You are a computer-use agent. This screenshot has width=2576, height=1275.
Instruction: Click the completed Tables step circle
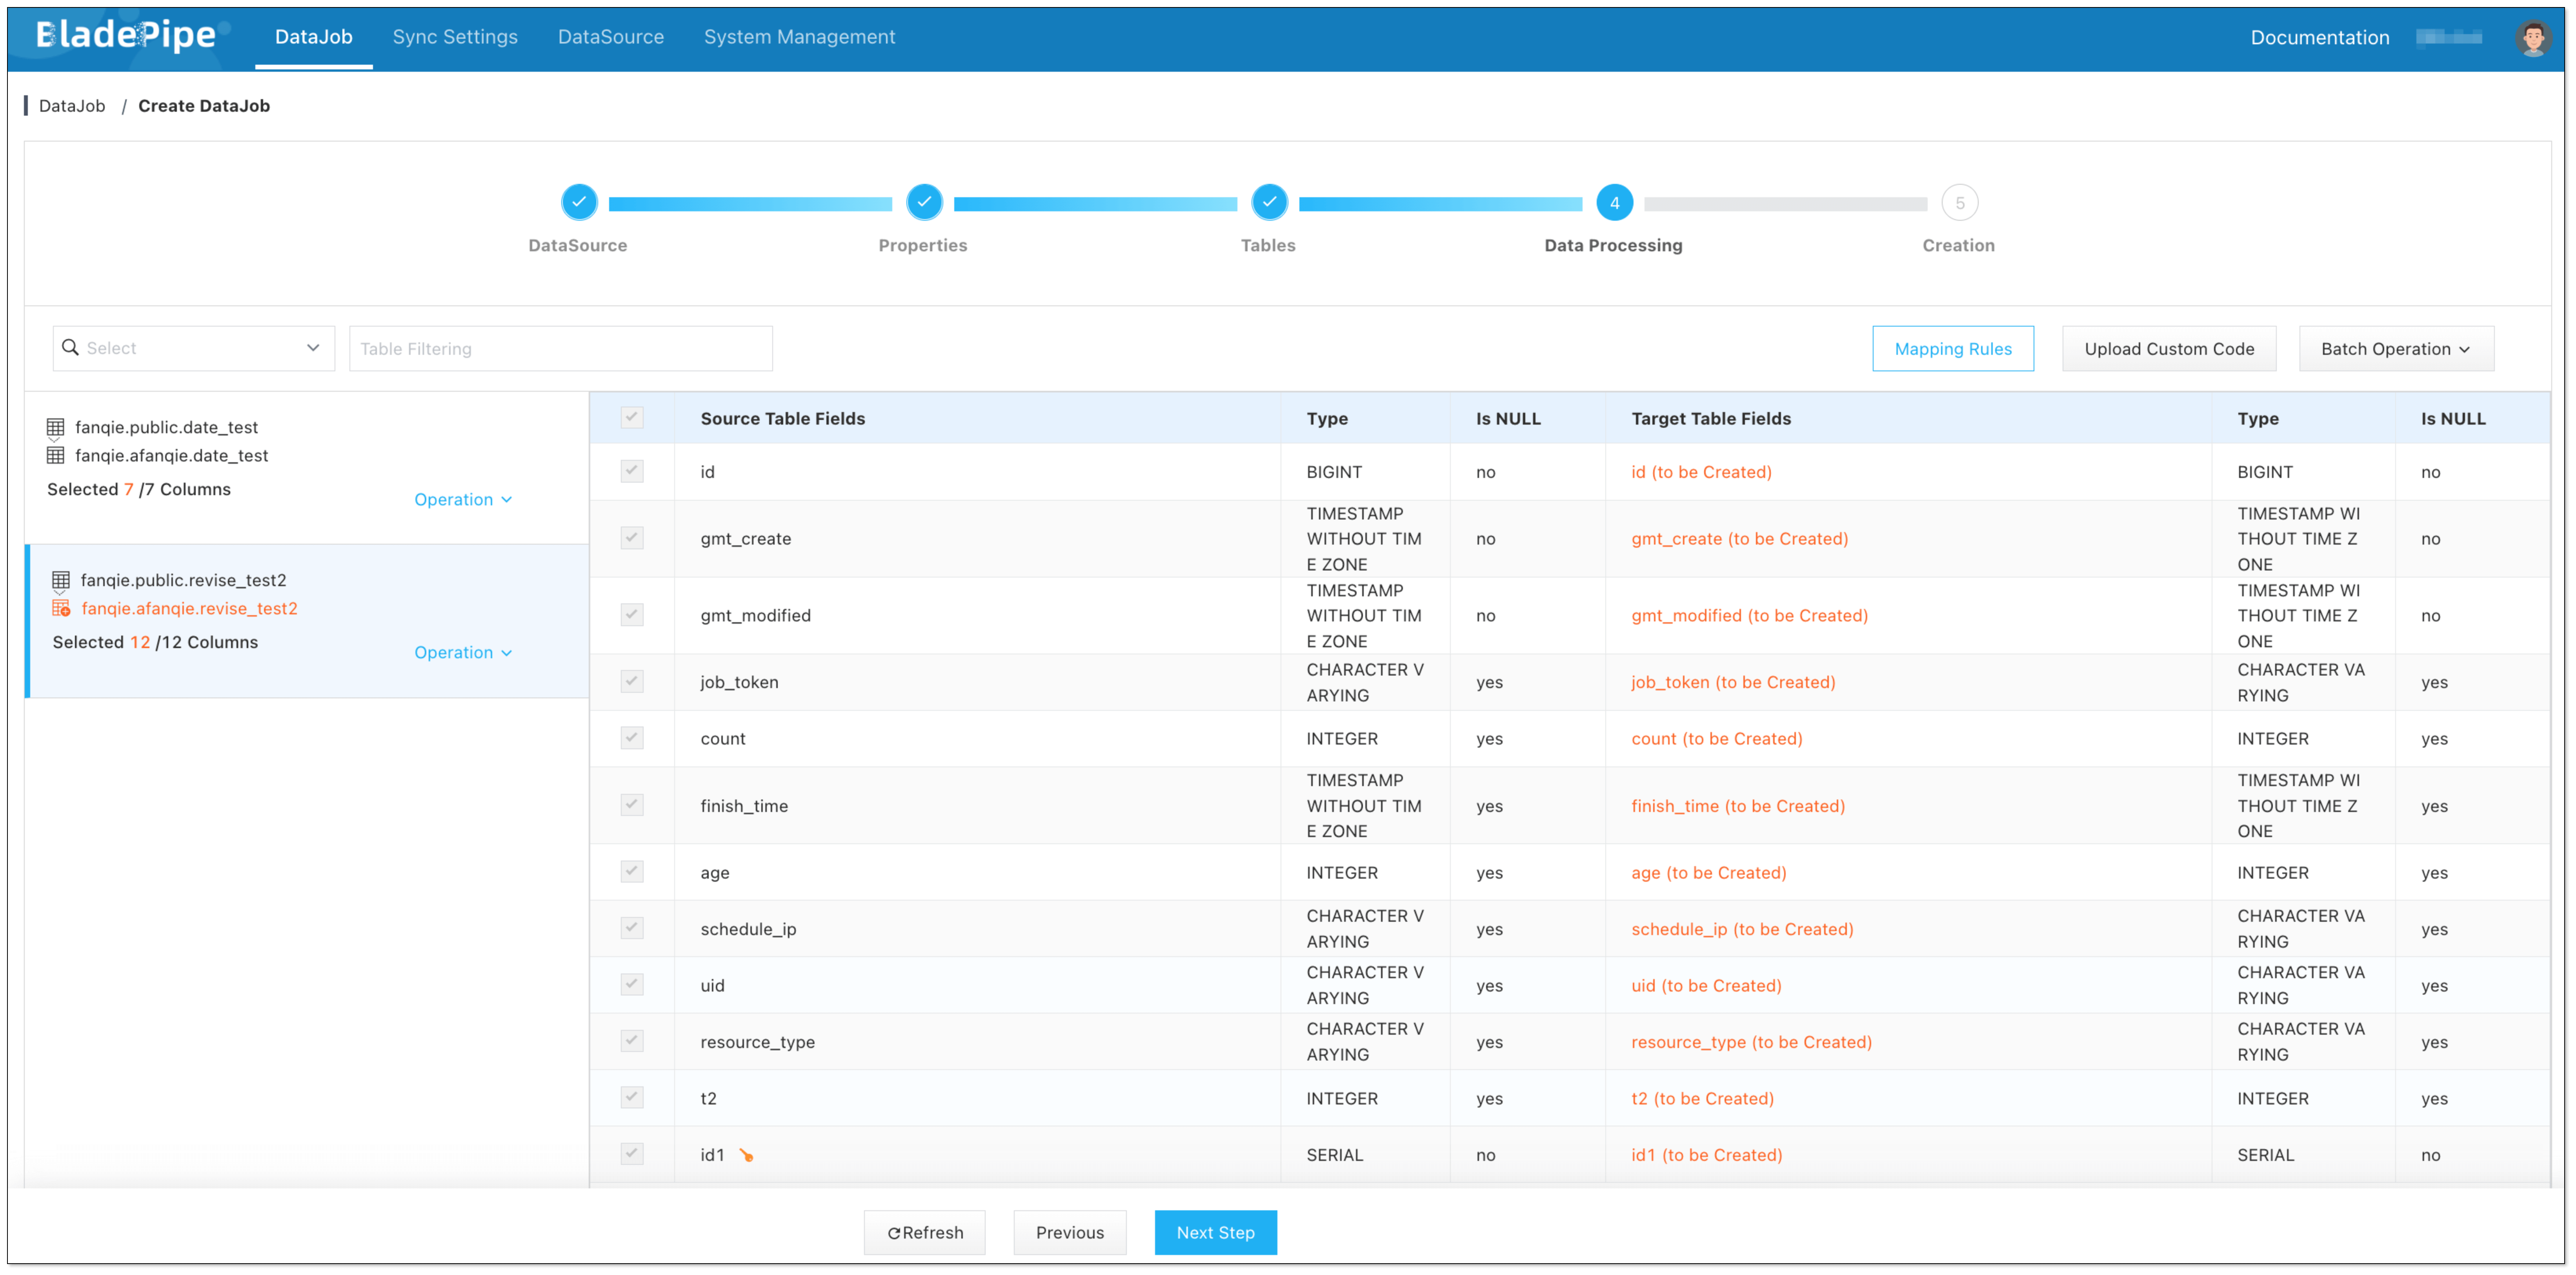tap(1269, 202)
